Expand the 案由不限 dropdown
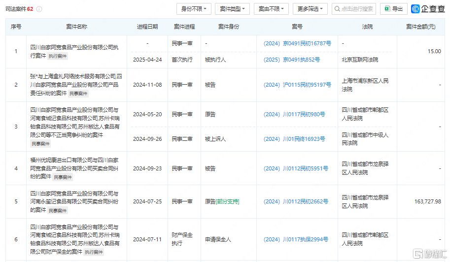The width and height of the screenshot is (450, 262). click(271, 9)
